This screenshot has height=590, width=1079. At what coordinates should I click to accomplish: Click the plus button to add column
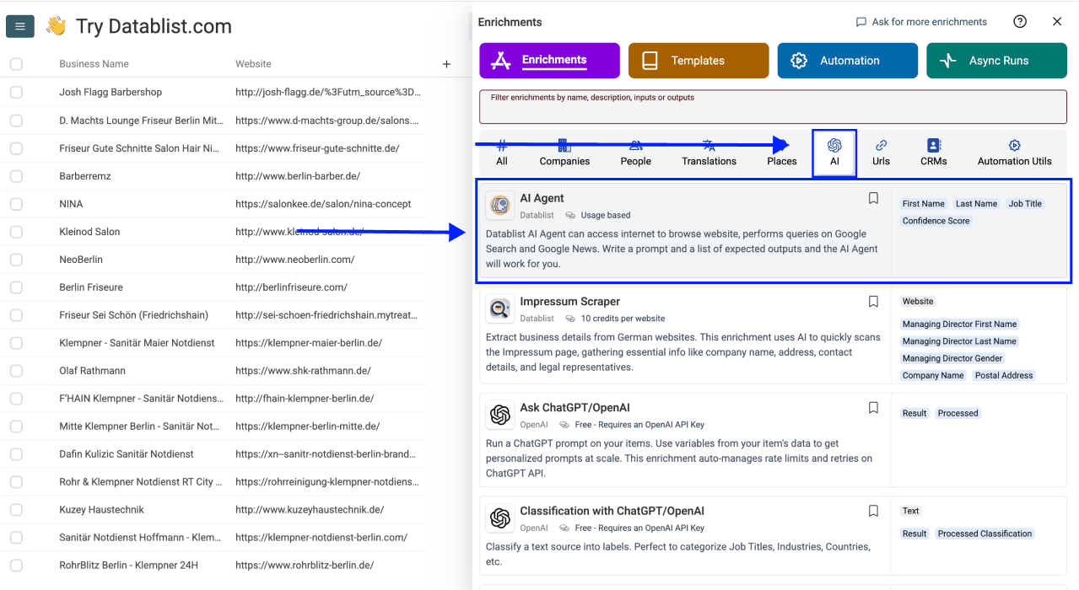click(x=445, y=63)
